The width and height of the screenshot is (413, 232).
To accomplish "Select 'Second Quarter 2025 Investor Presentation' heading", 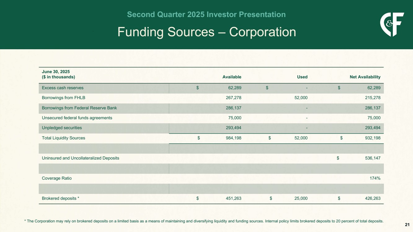I will click(x=206, y=14).
